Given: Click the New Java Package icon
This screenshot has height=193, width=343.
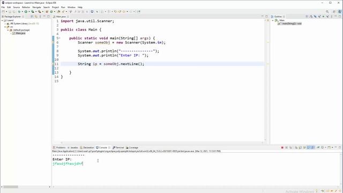Looking at the screenshot, I should coord(47,12).
